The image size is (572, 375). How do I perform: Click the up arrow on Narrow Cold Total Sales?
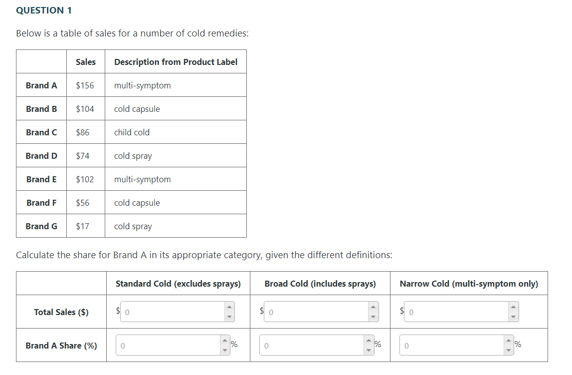513,308
